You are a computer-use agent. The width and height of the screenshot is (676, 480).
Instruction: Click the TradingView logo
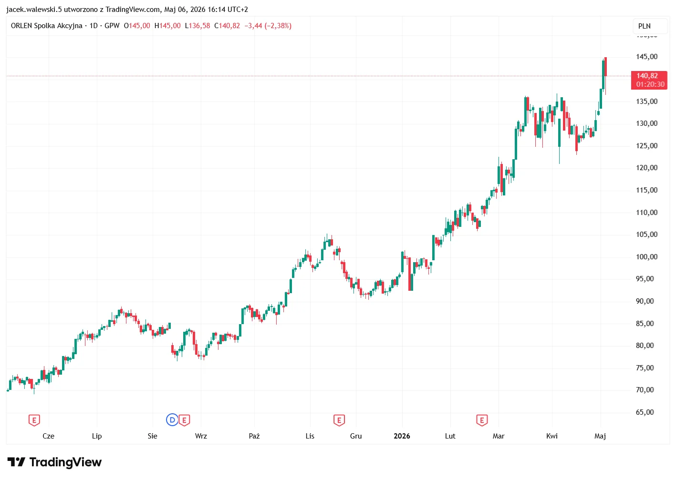(x=54, y=462)
